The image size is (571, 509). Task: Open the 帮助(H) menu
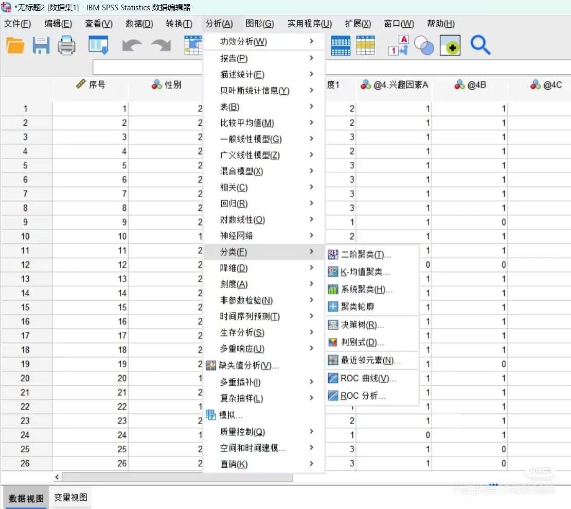pos(441,24)
